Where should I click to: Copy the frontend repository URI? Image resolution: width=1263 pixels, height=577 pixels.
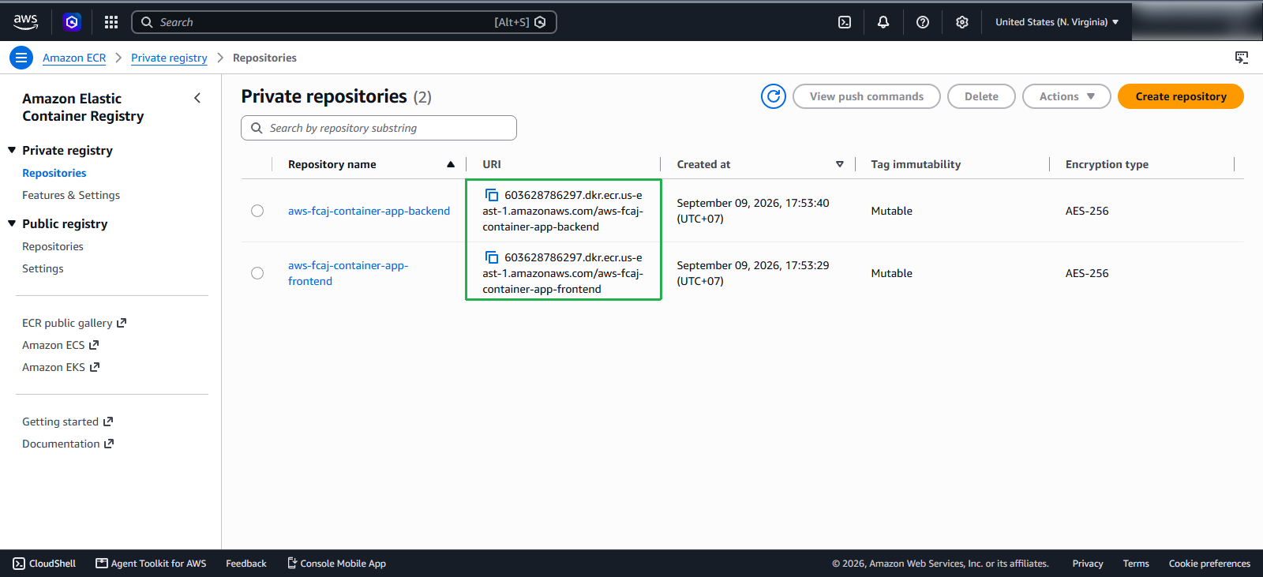tap(491, 257)
